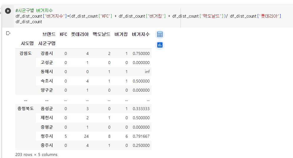Click the 청주시 row label
This screenshot has height=158, width=293.
pyautogui.click(x=47, y=136)
